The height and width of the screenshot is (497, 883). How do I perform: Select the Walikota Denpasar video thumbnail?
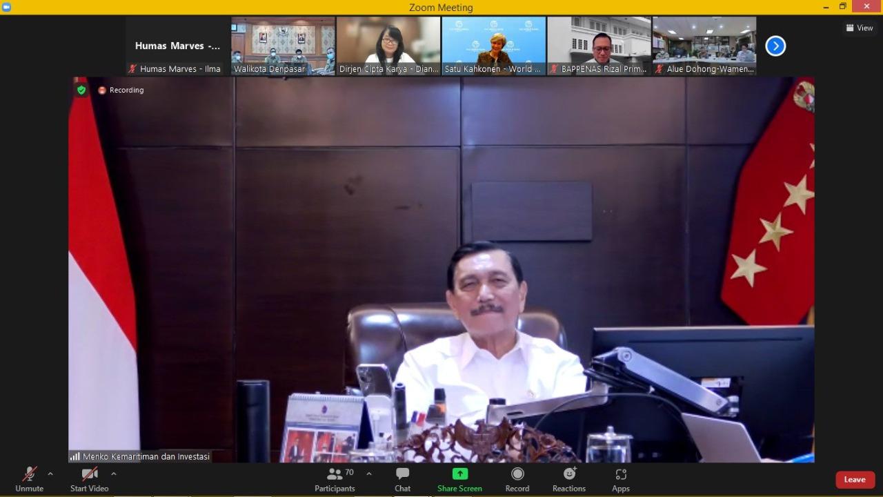coord(283,43)
